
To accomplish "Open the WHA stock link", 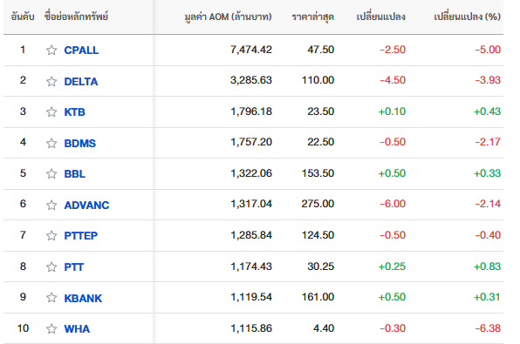I will (x=77, y=329).
